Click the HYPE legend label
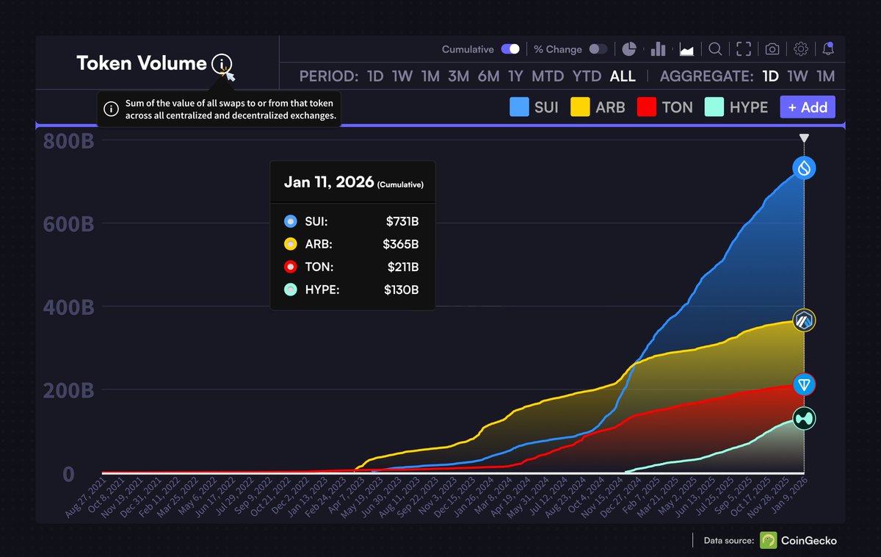This screenshot has width=881, height=557. [749, 107]
